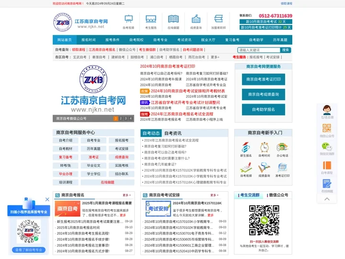Click 自考时间 clock icon
Image resolution: width=345 pixels, height=259 pixels.
point(264,149)
